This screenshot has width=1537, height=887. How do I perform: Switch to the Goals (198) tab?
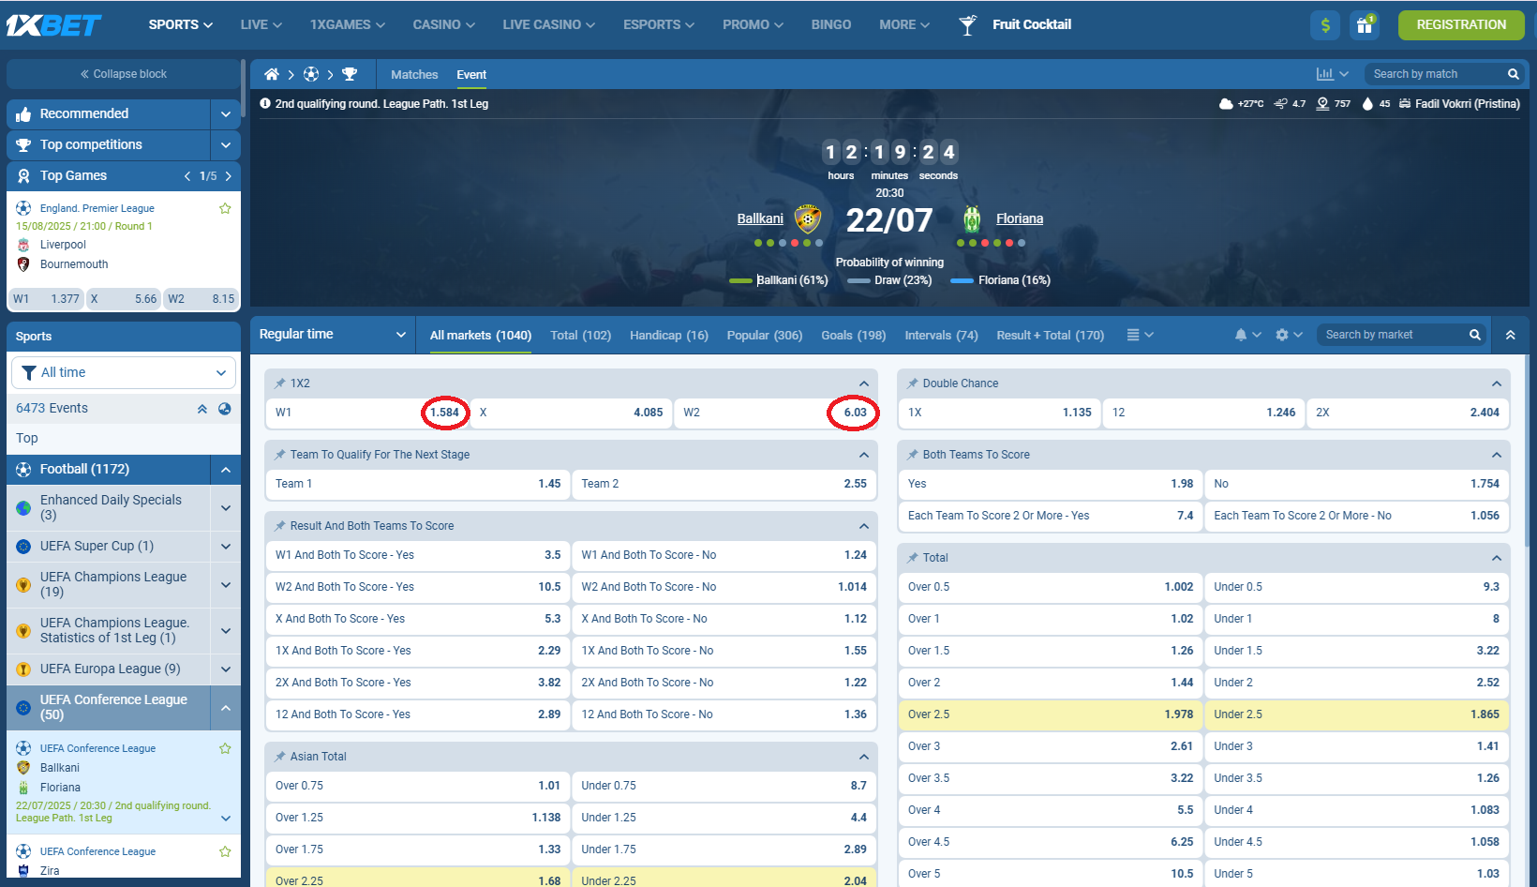pos(854,336)
